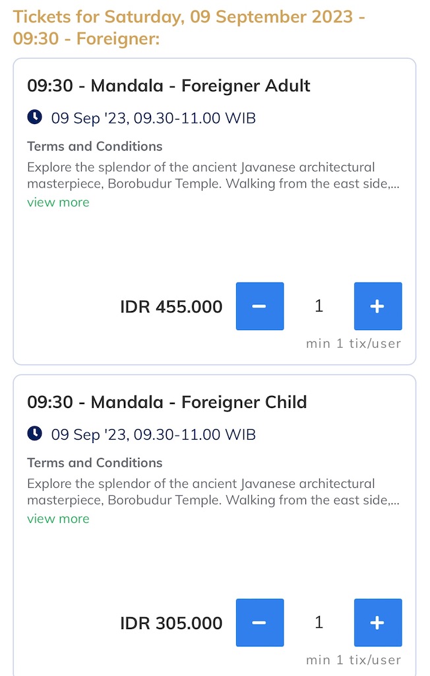Increase Foreigner Child ticket quantity with plus
The width and height of the screenshot is (430, 676).
(378, 623)
